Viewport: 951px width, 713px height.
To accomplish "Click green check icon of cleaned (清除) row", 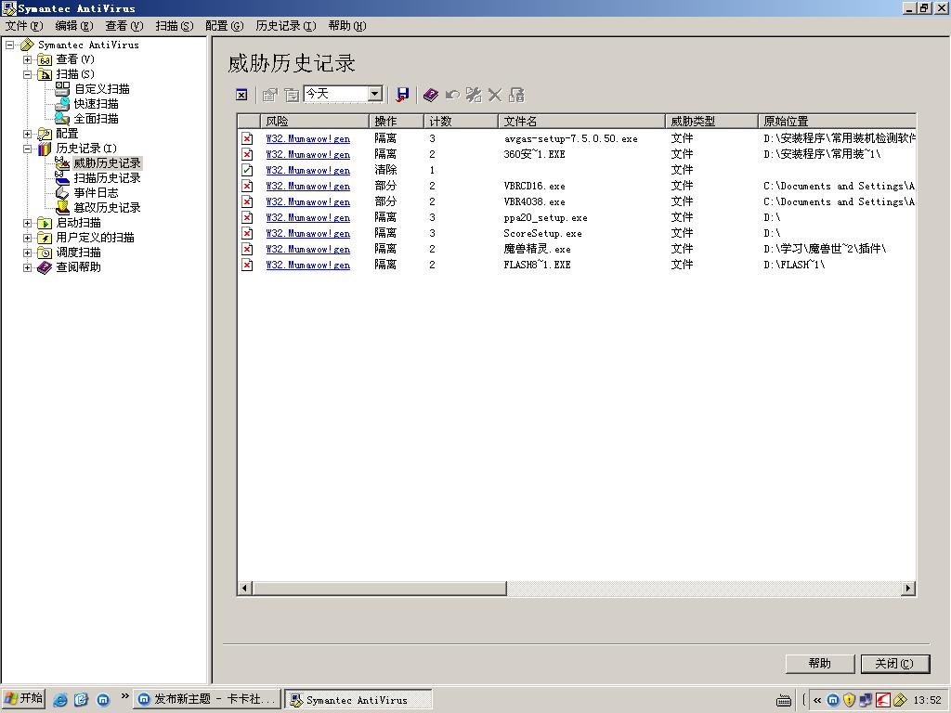I will click(247, 170).
